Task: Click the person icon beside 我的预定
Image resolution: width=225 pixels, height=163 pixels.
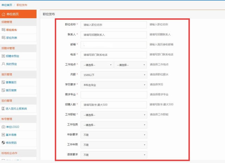Action: 4,64
